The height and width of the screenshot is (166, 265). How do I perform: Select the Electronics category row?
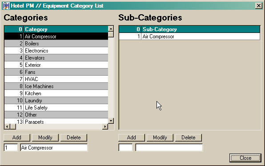[56, 51]
